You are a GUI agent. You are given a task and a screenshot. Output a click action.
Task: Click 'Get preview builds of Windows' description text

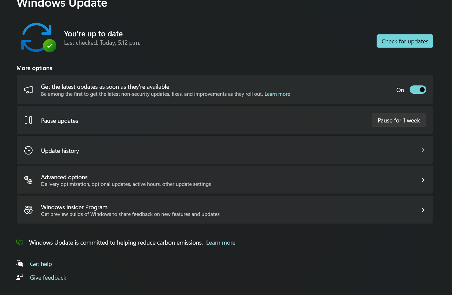click(130, 214)
